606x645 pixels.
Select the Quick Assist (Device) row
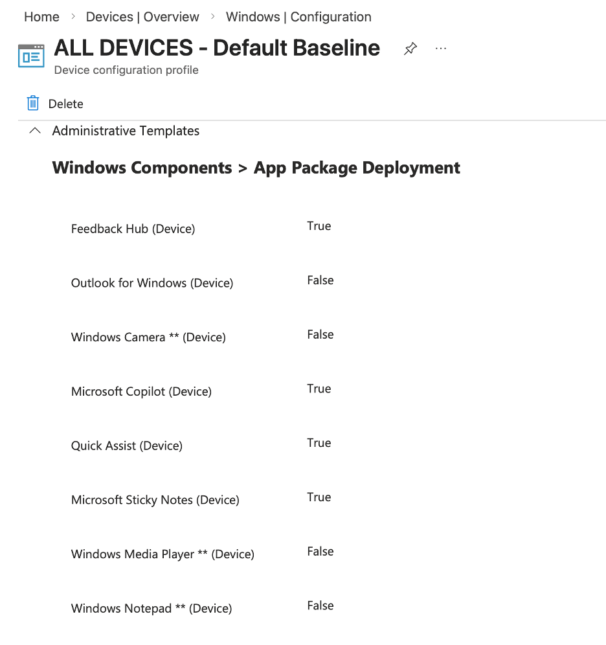(127, 446)
